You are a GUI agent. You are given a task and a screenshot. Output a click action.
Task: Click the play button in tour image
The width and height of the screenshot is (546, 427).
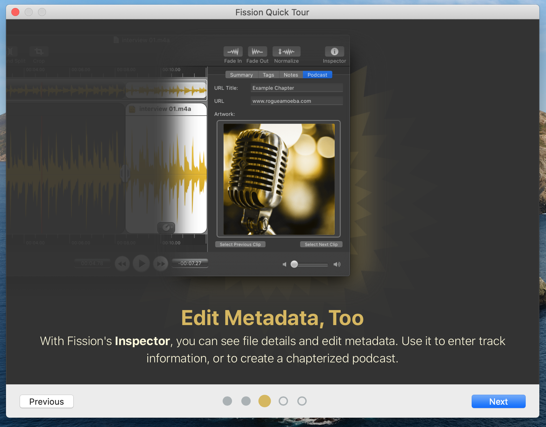click(x=141, y=263)
